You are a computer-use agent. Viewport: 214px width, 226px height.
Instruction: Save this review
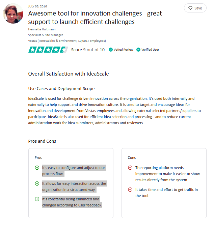[x=195, y=8]
